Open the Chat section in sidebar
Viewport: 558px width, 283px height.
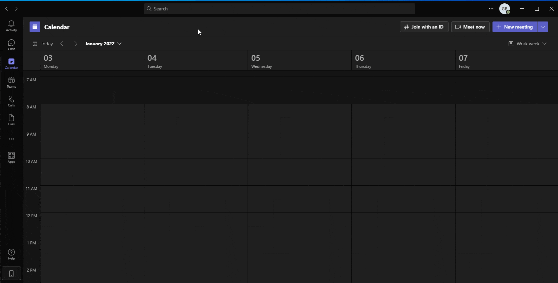point(11,44)
